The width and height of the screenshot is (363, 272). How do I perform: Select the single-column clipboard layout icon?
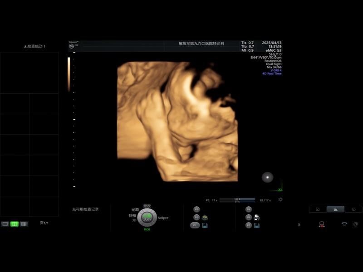[x=5, y=224]
